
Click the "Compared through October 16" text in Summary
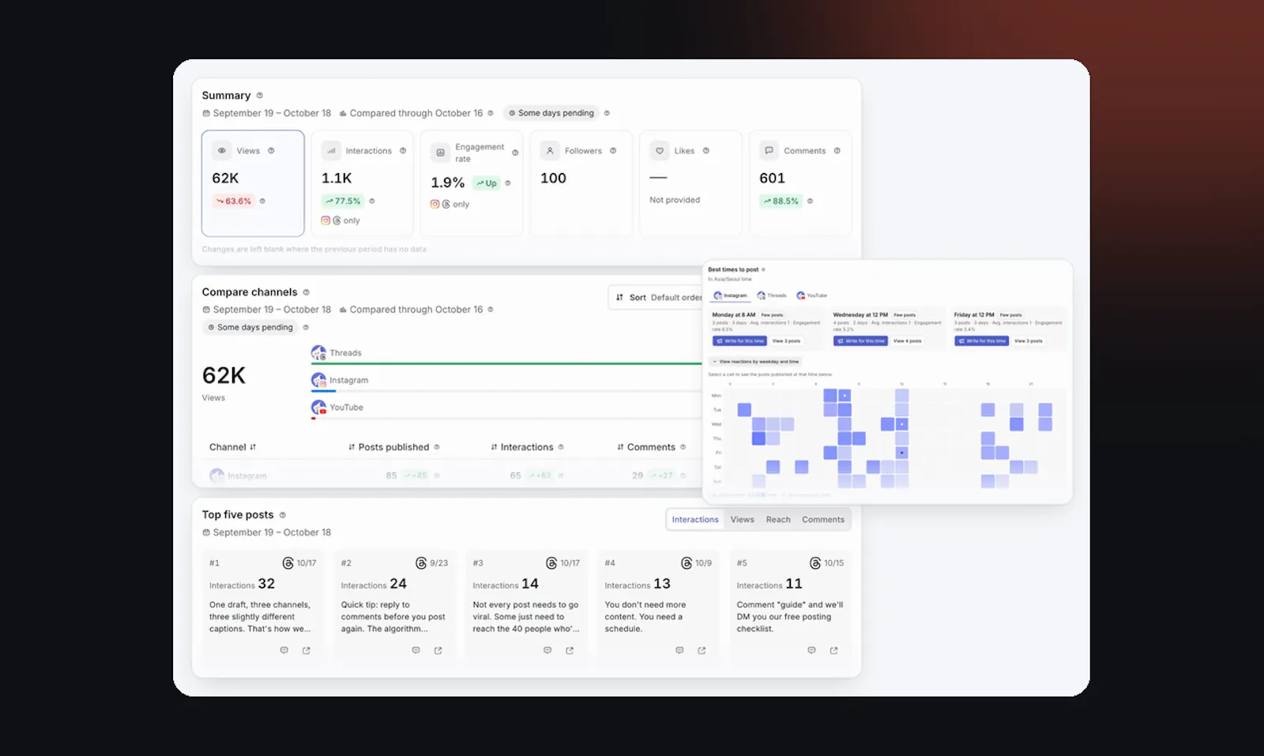416,113
